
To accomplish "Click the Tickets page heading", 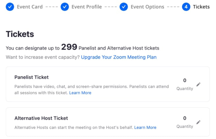I will click(20, 34).
